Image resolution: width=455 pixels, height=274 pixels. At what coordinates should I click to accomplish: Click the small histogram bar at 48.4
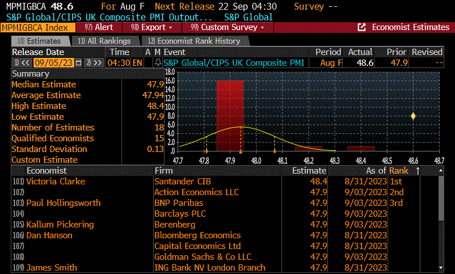click(x=361, y=149)
